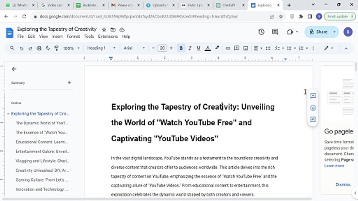Redo the last action
358x201 pixels.
[x=30, y=48]
